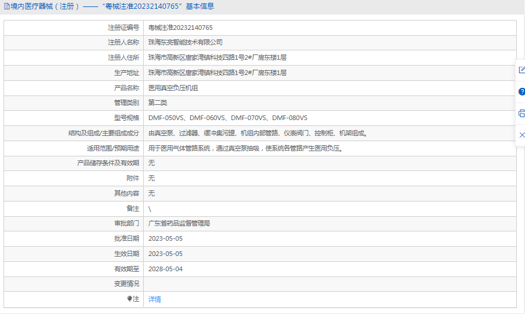This screenshot has height=314, width=525.
Task: Click the 生效日期 field label
Action: (126, 254)
